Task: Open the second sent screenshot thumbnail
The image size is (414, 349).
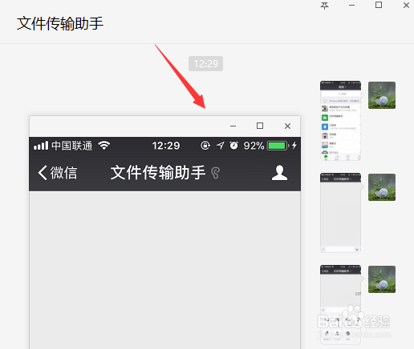Action: [x=340, y=212]
